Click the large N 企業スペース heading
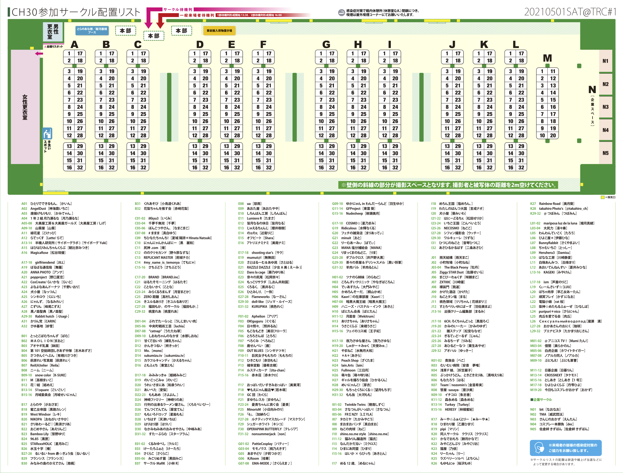This screenshot has height=473, width=623. [x=592, y=90]
